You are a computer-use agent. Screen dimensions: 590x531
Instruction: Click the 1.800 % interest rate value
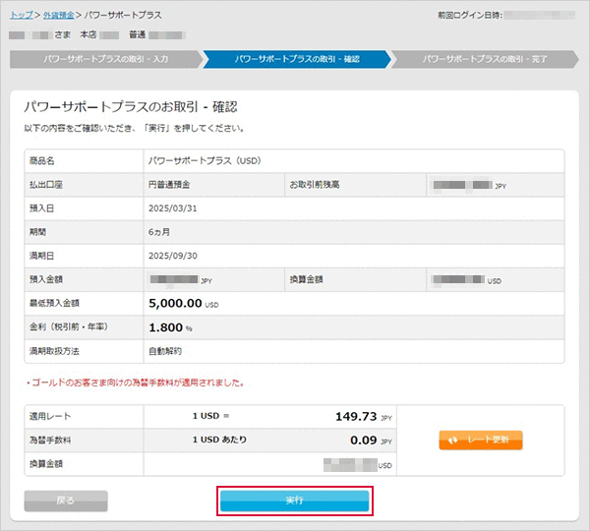pyautogui.click(x=170, y=327)
